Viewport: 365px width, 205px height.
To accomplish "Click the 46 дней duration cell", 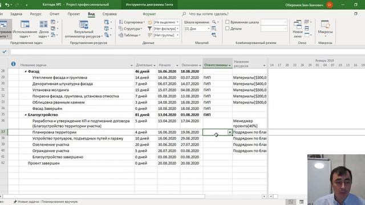I will tap(145, 71).
